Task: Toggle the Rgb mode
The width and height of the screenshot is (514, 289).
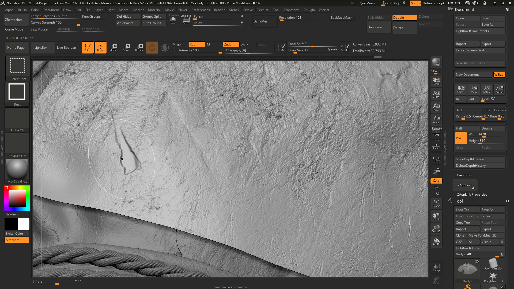Action: coord(197,44)
